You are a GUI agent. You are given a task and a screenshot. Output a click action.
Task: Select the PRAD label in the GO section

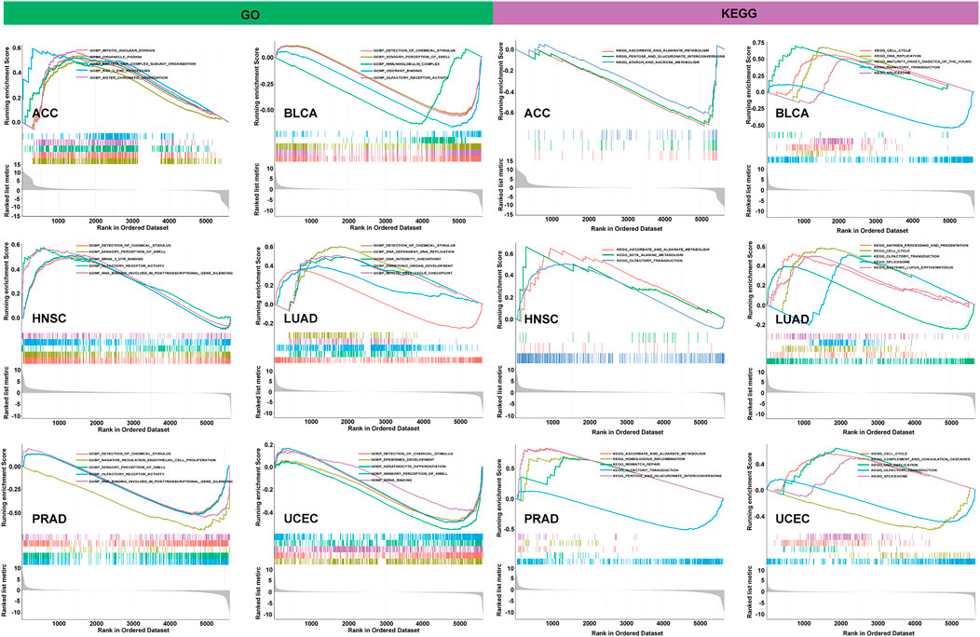pyautogui.click(x=49, y=520)
